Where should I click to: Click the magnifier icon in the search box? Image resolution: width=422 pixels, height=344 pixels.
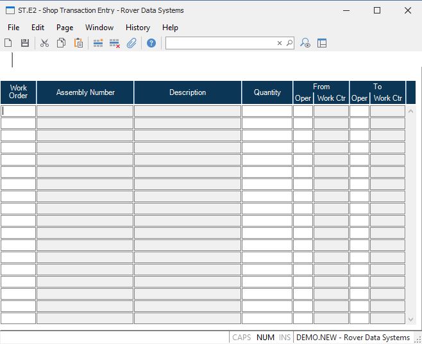point(289,43)
